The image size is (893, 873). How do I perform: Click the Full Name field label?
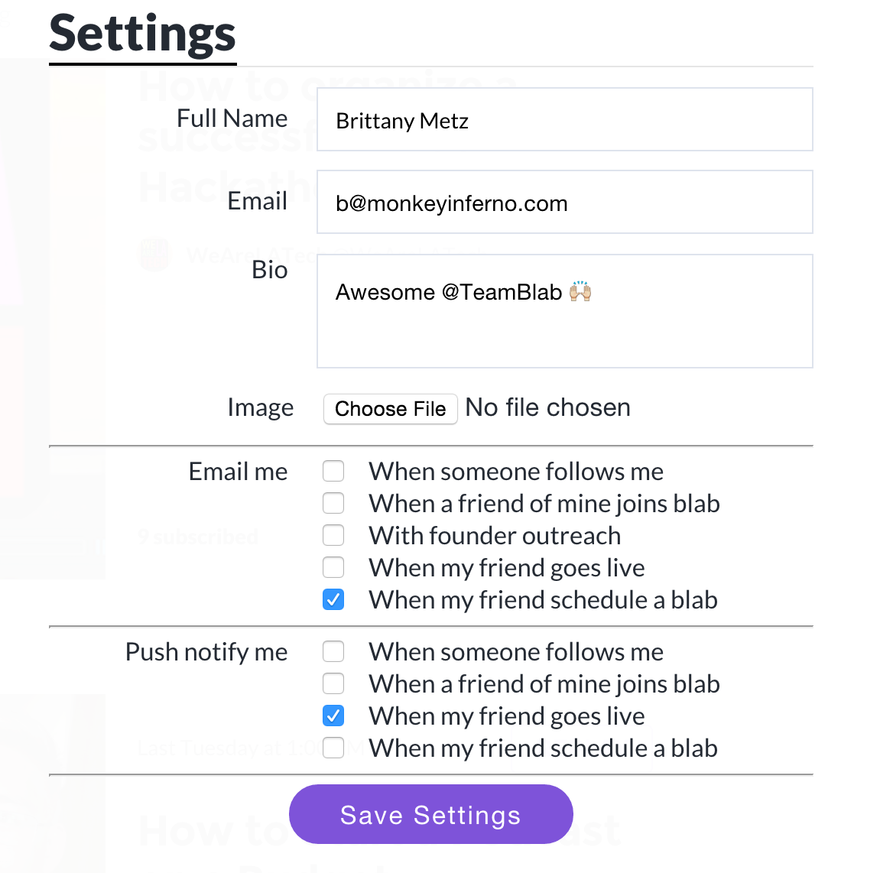(232, 118)
